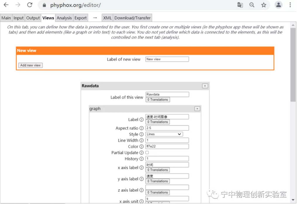Open help for the History setting
This screenshot has height=204, width=299.
[142, 158]
